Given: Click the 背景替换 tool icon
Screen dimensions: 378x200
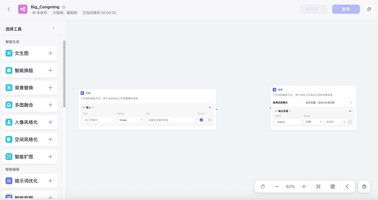Looking at the screenshot, I should tap(9, 88).
